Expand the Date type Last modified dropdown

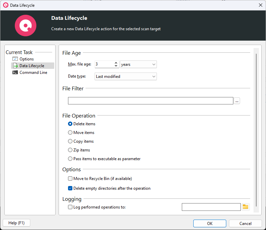coord(126,77)
